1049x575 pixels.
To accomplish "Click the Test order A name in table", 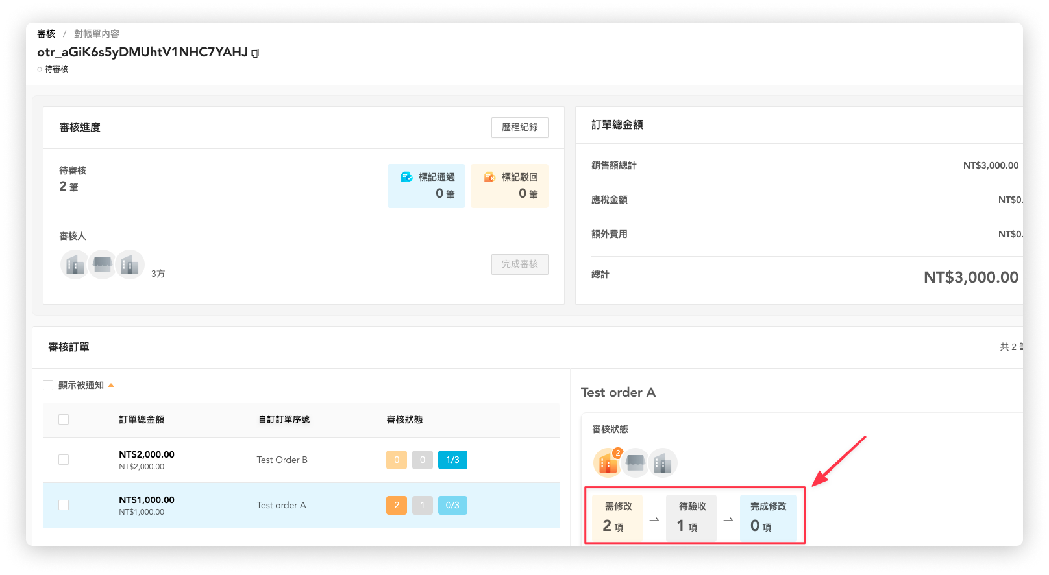I will point(281,505).
